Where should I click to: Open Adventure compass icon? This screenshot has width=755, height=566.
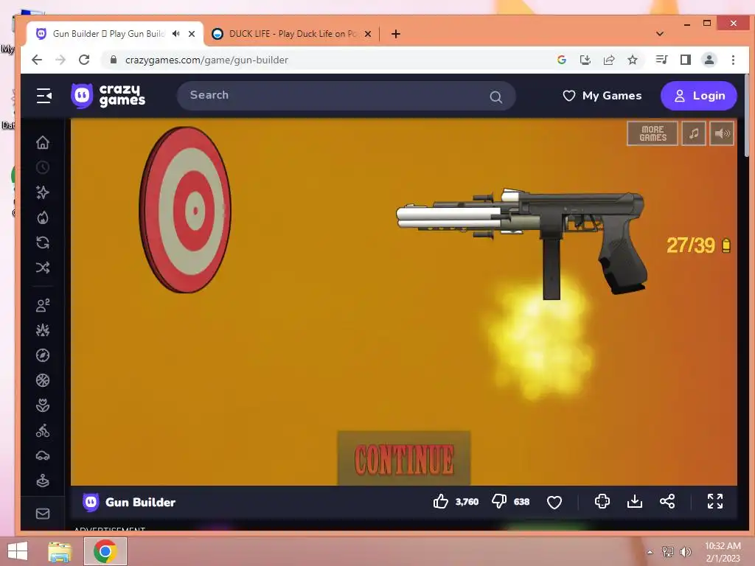pyautogui.click(x=43, y=355)
